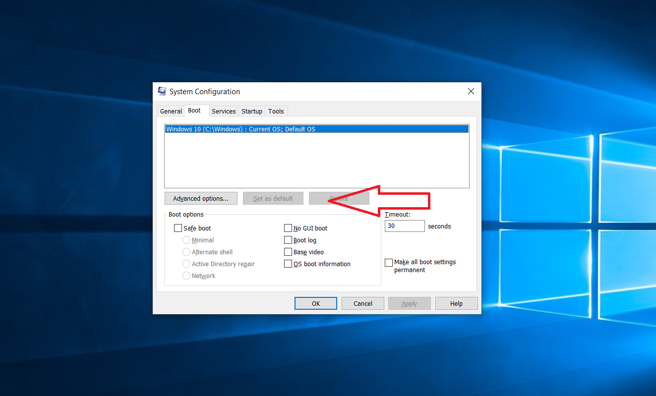Open Help for System Configuration

[457, 303]
